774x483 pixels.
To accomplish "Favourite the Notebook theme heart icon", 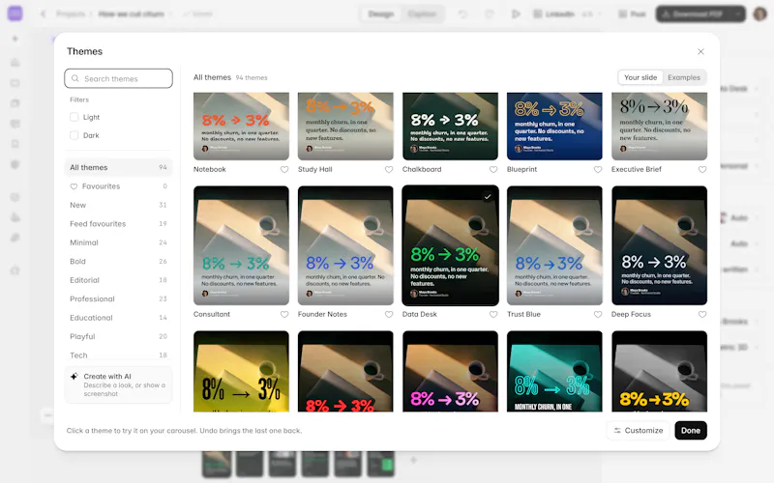I will (284, 170).
